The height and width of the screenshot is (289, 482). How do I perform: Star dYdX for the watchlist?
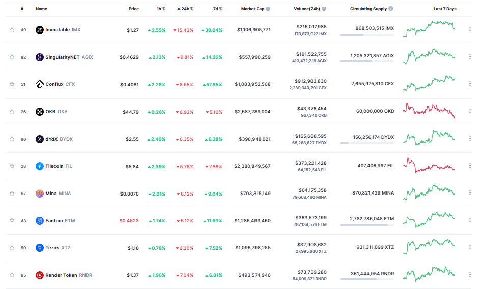[12, 138]
